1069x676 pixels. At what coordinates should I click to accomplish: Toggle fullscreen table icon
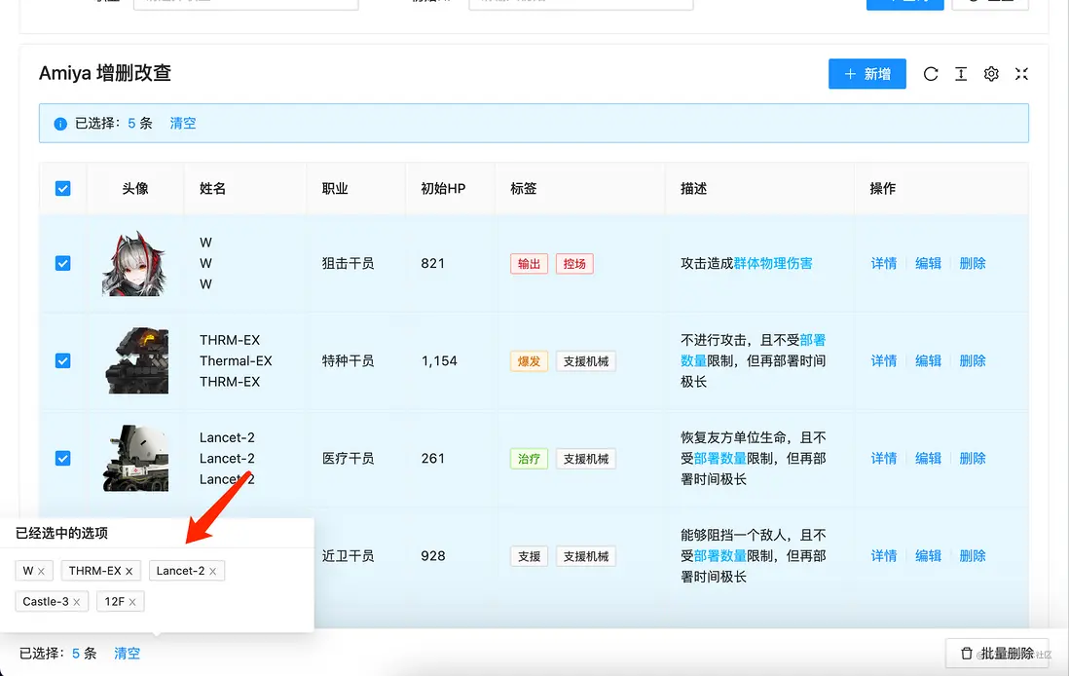(x=1021, y=74)
